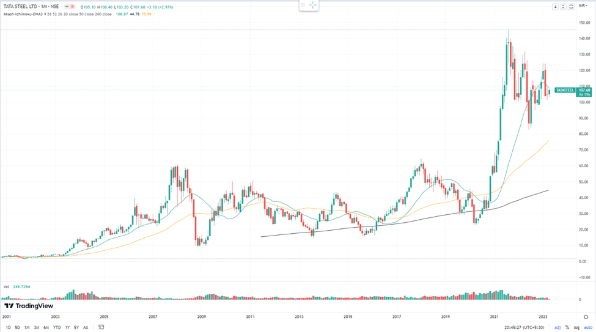Image resolution: width=596 pixels, height=332 pixels.
Task: Open the go-to-date calendar icon
Action: (x=101, y=327)
